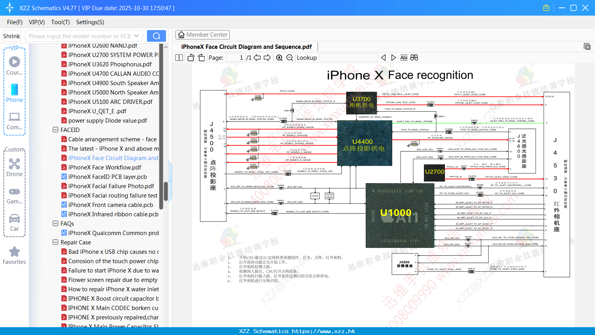Close the document tab panel icon

point(587,46)
